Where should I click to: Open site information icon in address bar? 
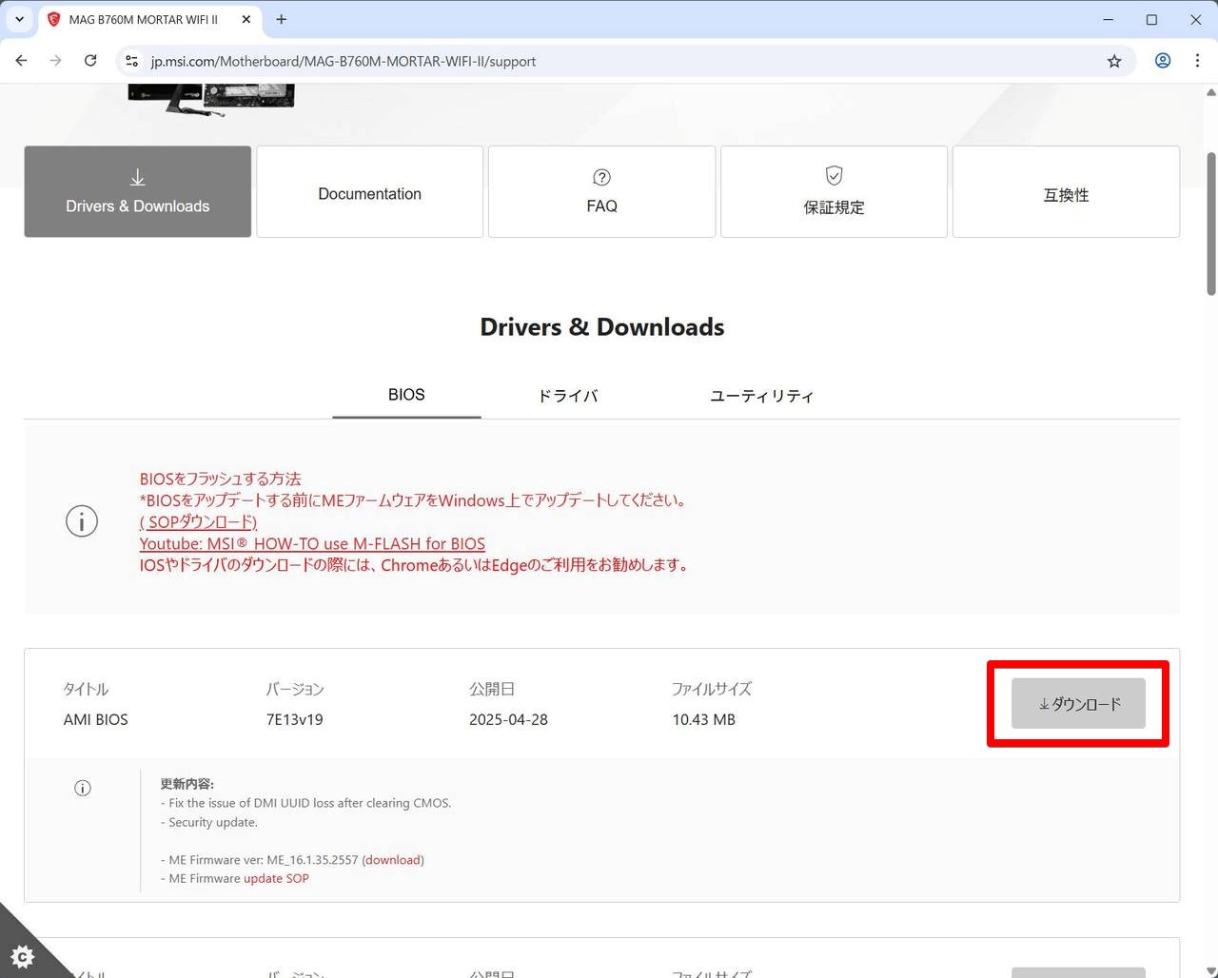[x=132, y=61]
